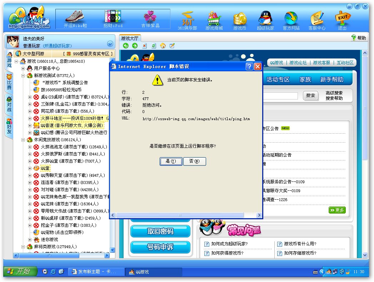Stop loading with the red X toolbar icon
The image size is (374, 282).
144,46
